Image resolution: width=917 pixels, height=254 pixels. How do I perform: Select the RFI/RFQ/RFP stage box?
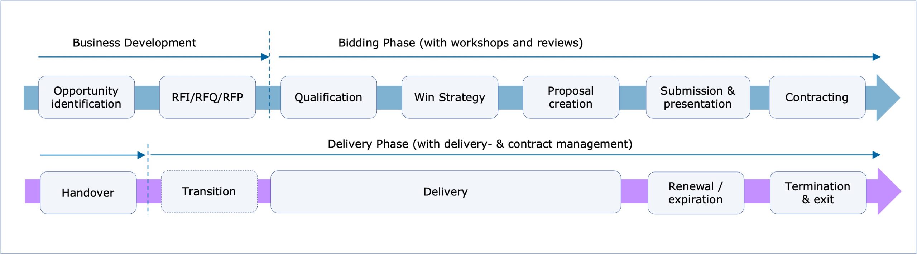pyautogui.click(x=207, y=97)
